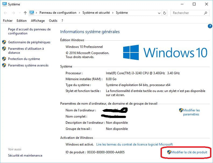The image size is (213, 163).
Task: Open the Fichier menu
Action: (8, 21)
